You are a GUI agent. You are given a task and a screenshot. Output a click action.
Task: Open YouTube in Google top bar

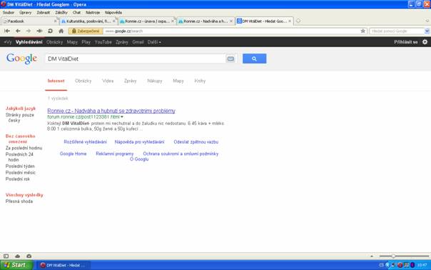(103, 42)
